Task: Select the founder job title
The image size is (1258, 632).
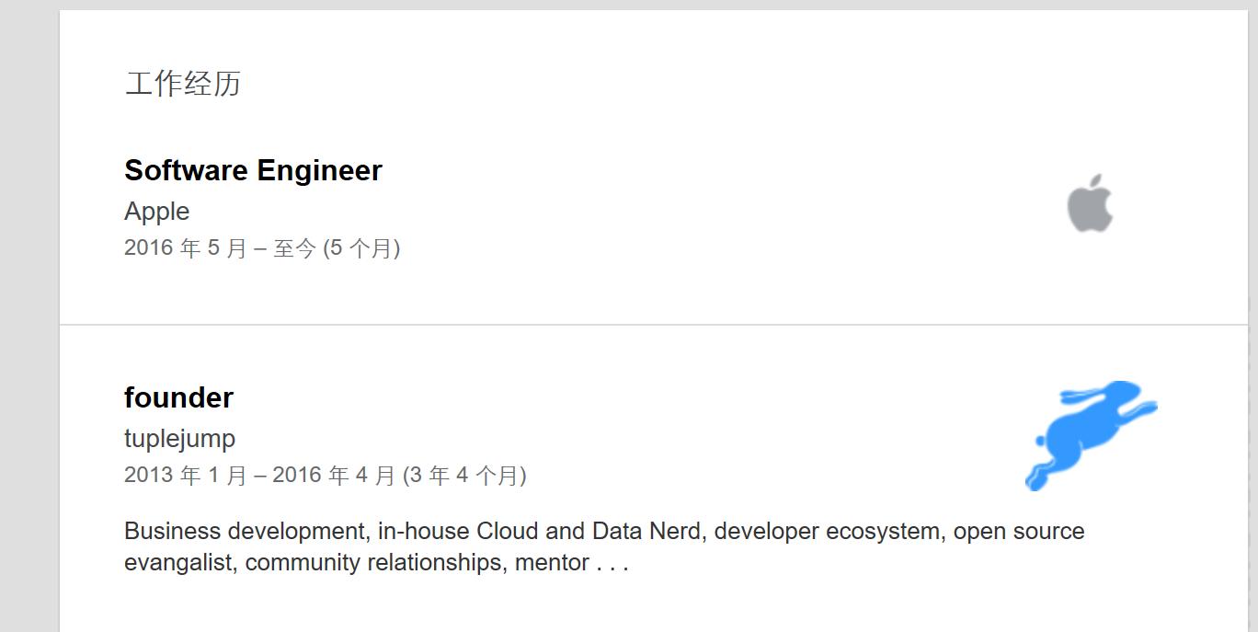Action: (x=178, y=397)
